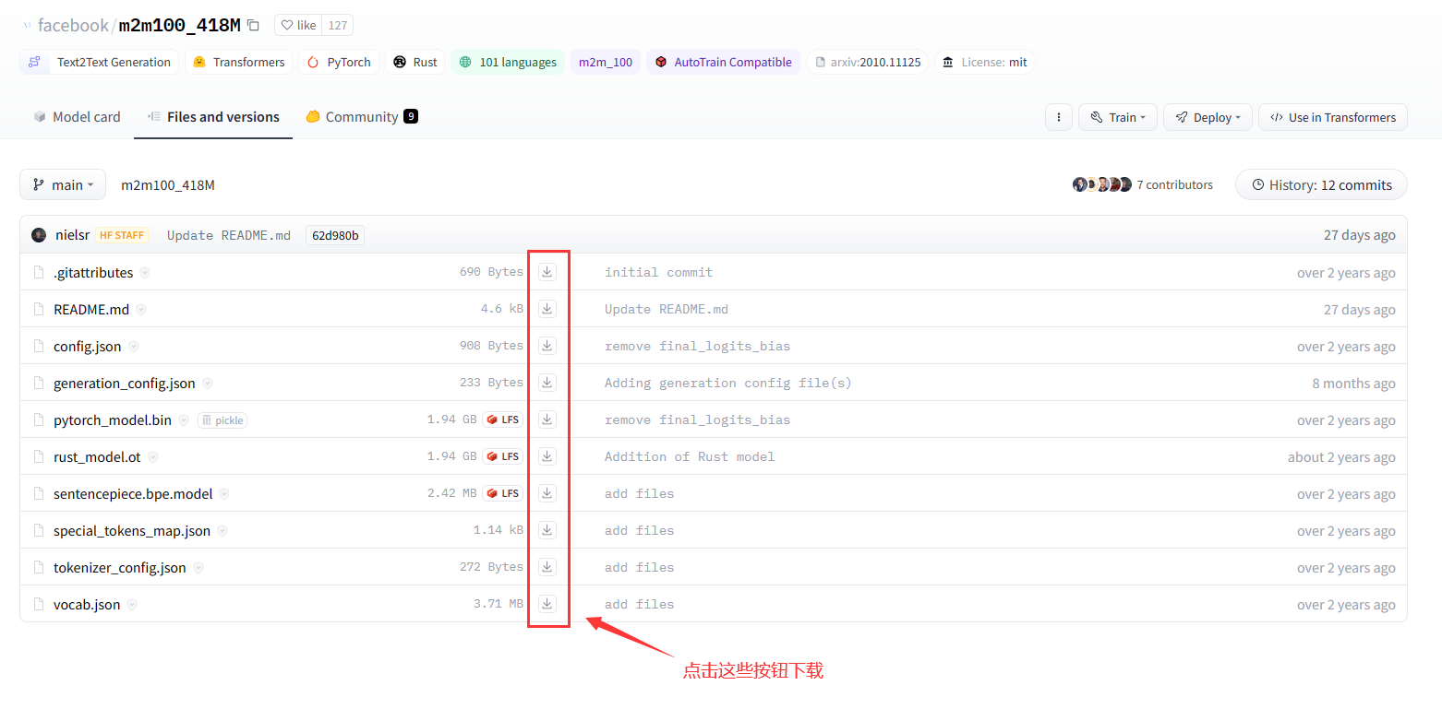The width and height of the screenshot is (1442, 709).
Task: Click the contributor avatars group
Action: point(1102,184)
